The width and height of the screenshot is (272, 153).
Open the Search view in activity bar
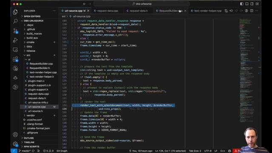click(15, 21)
